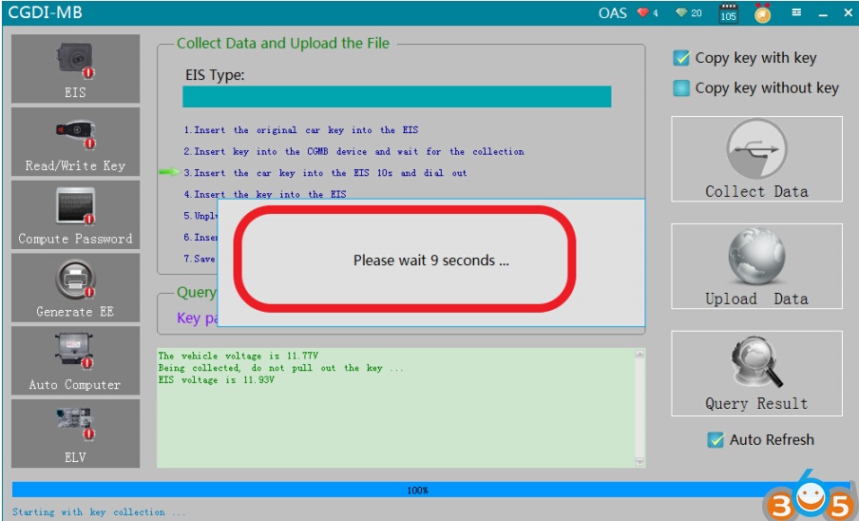Click the EIS Type teal field
Viewport: 859px width, 521px height.
(x=396, y=96)
